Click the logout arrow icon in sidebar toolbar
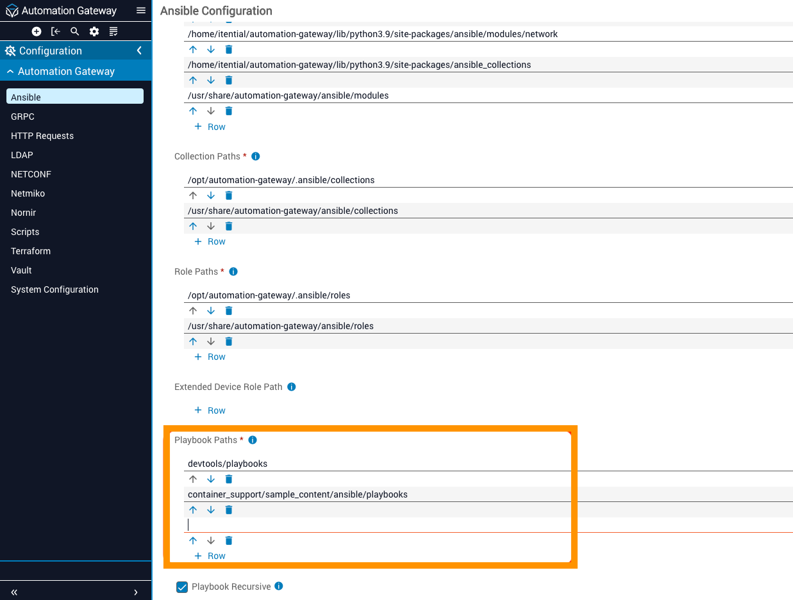793x600 pixels. point(56,31)
